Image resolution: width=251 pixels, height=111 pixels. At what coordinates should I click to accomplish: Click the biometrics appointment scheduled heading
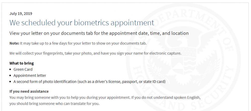[82, 22]
